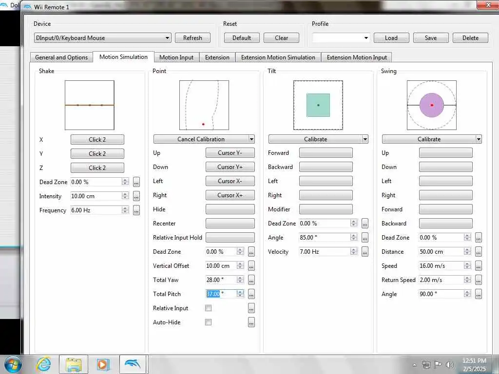Image resolution: width=499 pixels, height=374 pixels.
Task: Open Action Center flag tray icon
Action: point(438,365)
